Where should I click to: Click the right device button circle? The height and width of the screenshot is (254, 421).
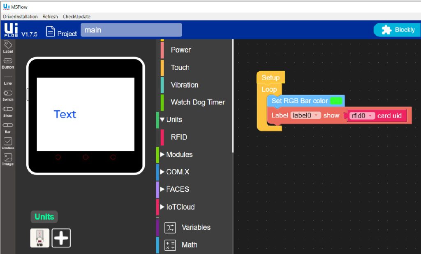tap(113, 157)
